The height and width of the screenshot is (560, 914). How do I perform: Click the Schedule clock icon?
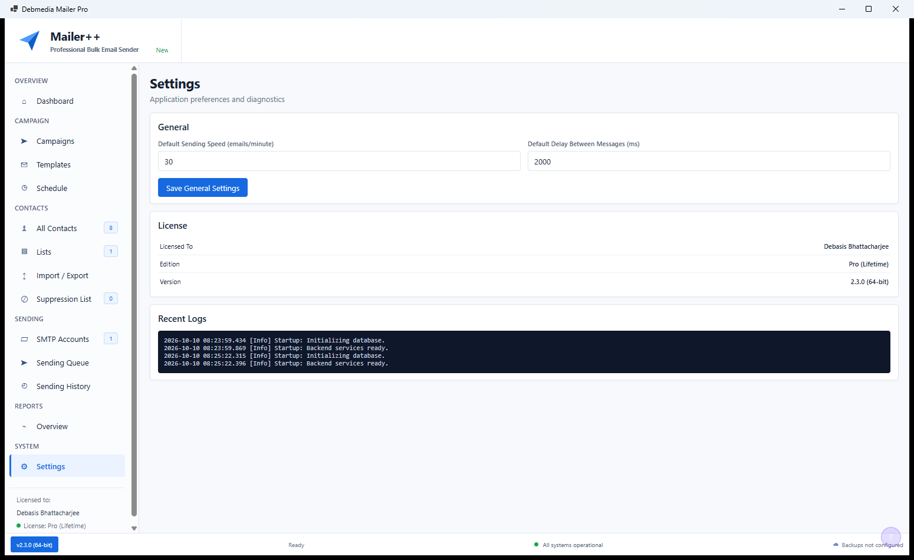click(24, 189)
